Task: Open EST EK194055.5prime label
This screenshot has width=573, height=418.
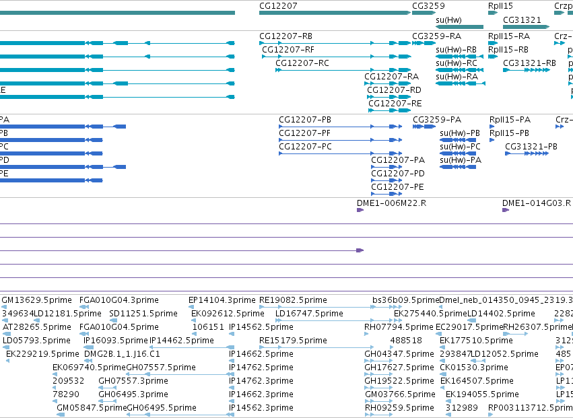Action: click(x=482, y=394)
